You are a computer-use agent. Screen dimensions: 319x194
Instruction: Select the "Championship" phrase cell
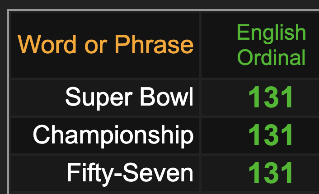105,136
